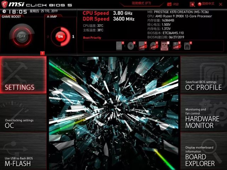Click the F12 screenshot camera icon
227x170 pixels.
169,4
